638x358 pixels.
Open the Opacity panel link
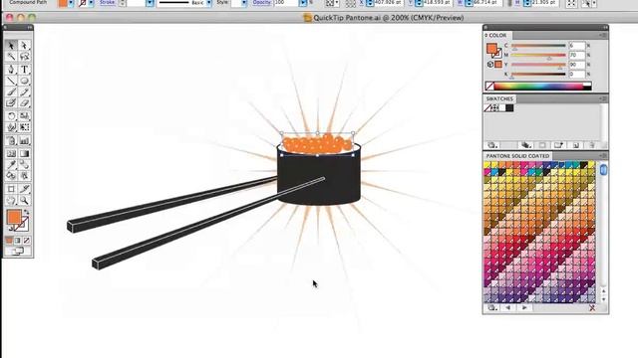[x=261, y=2]
